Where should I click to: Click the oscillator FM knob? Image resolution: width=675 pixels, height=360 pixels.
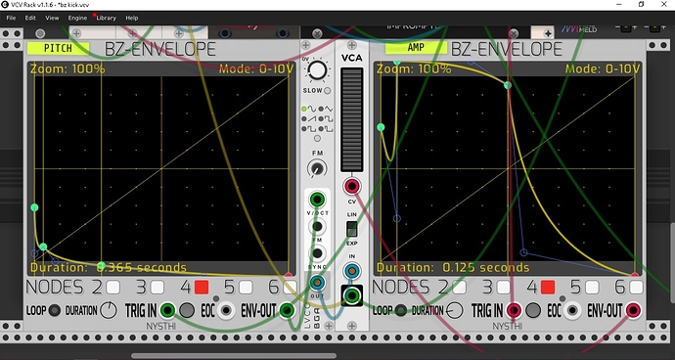pyautogui.click(x=317, y=168)
